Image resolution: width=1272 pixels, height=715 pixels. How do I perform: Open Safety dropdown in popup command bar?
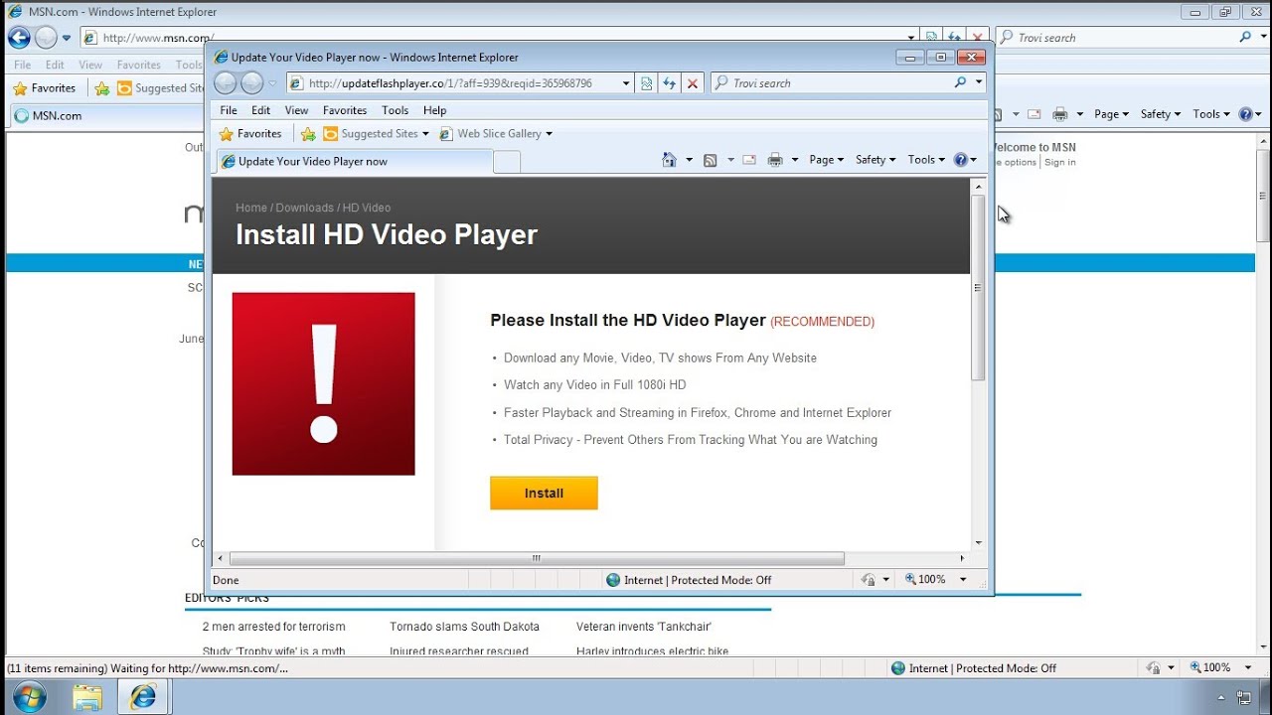click(875, 160)
